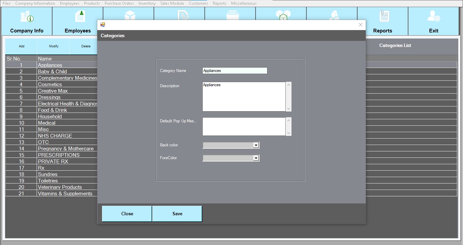Click into the Category Name field
The height and width of the screenshot is (245, 463).
(x=235, y=71)
